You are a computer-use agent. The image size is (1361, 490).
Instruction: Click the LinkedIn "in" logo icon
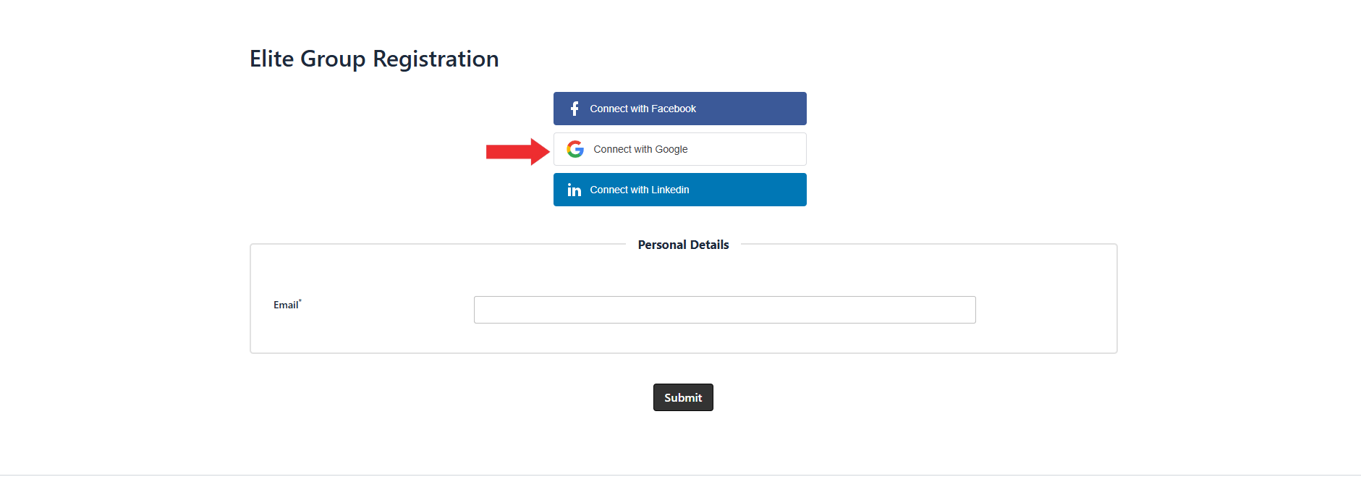point(574,190)
